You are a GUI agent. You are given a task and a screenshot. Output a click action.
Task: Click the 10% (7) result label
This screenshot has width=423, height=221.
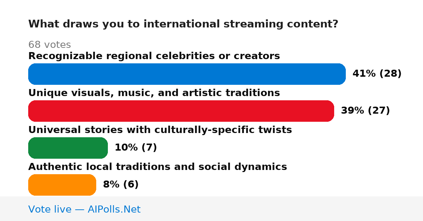(x=136, y=147)
